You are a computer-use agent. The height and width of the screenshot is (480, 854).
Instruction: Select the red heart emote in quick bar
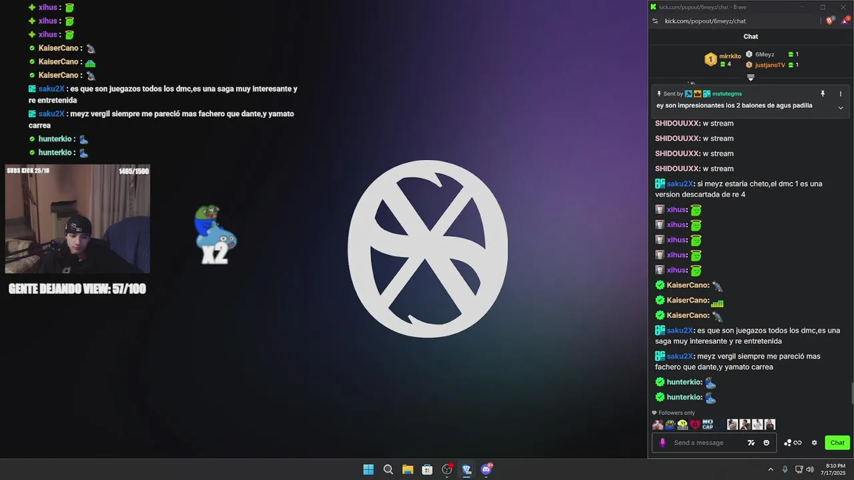click(695, 425)
